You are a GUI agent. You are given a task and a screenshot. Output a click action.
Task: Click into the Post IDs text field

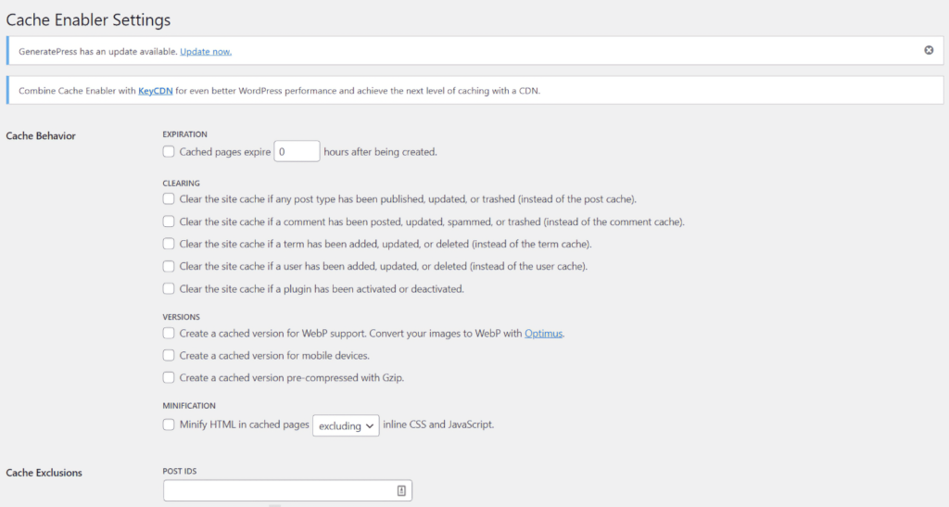(x=278, y=491)
